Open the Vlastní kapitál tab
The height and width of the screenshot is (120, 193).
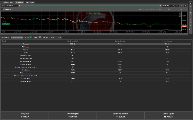click(x=5, y=37)
